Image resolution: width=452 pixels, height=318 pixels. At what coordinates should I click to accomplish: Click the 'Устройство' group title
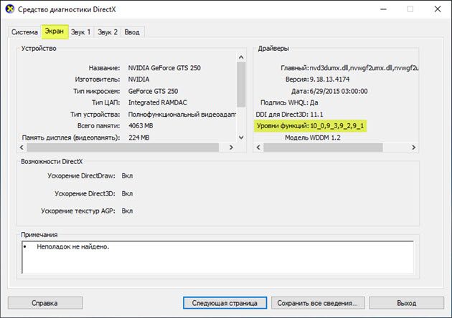39,49
